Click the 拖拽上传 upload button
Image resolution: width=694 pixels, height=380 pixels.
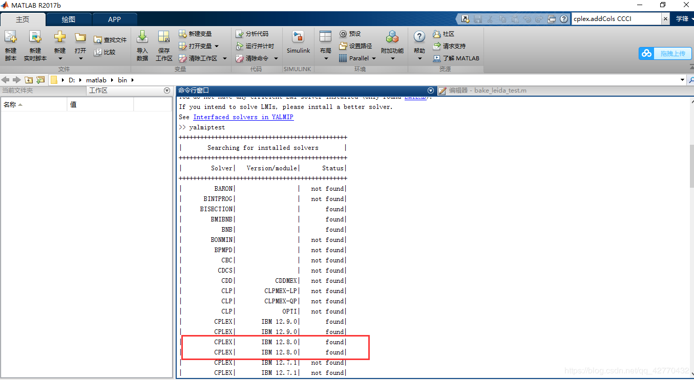(665, 53)
